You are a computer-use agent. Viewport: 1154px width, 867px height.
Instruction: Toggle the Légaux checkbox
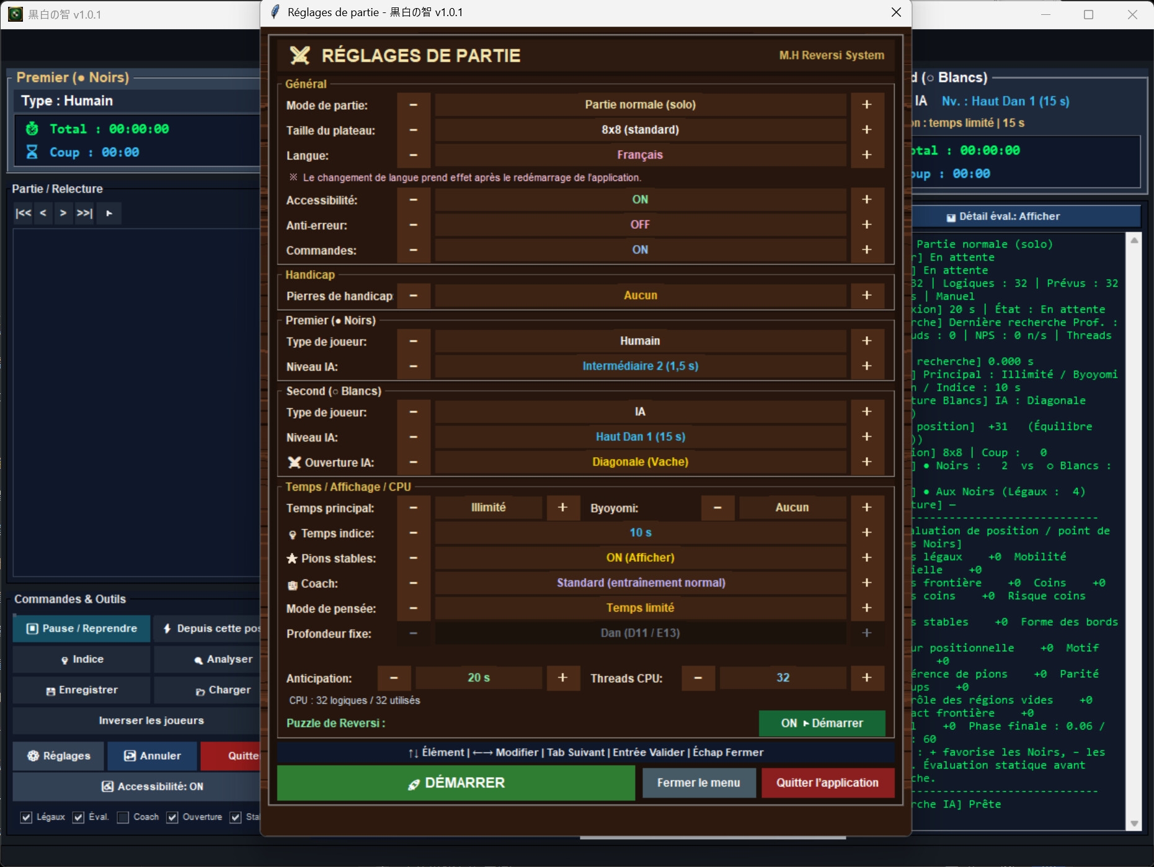click(x=26, y=817)
